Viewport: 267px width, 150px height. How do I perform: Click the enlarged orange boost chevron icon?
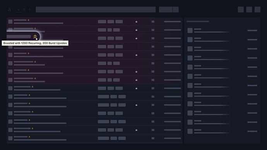coord(35,37)
